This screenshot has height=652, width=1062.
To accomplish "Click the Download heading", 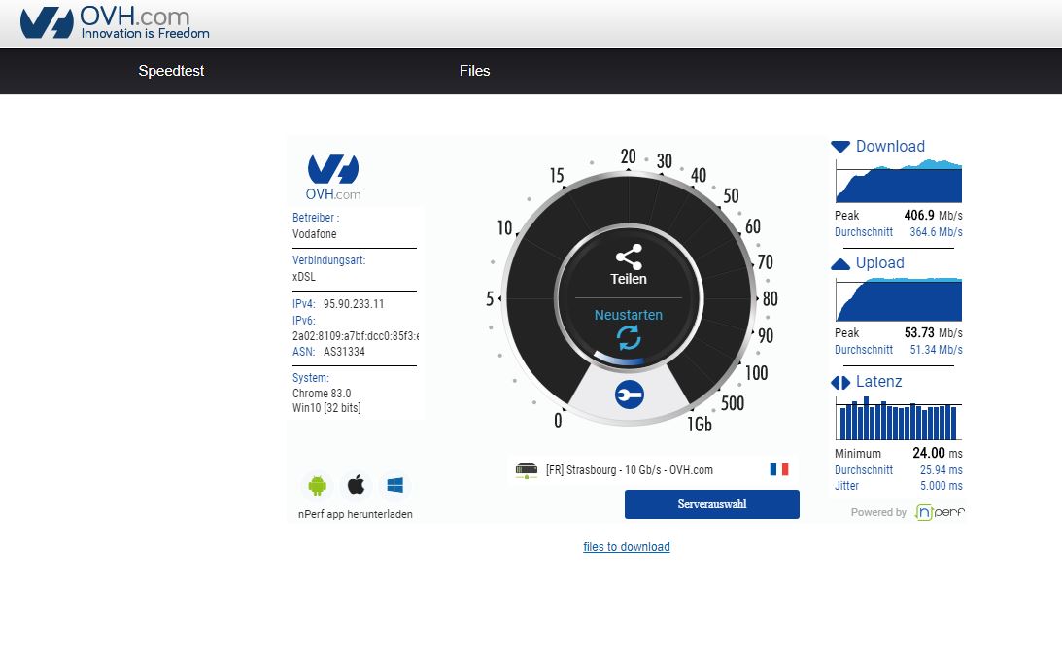I will click(890, 147).
